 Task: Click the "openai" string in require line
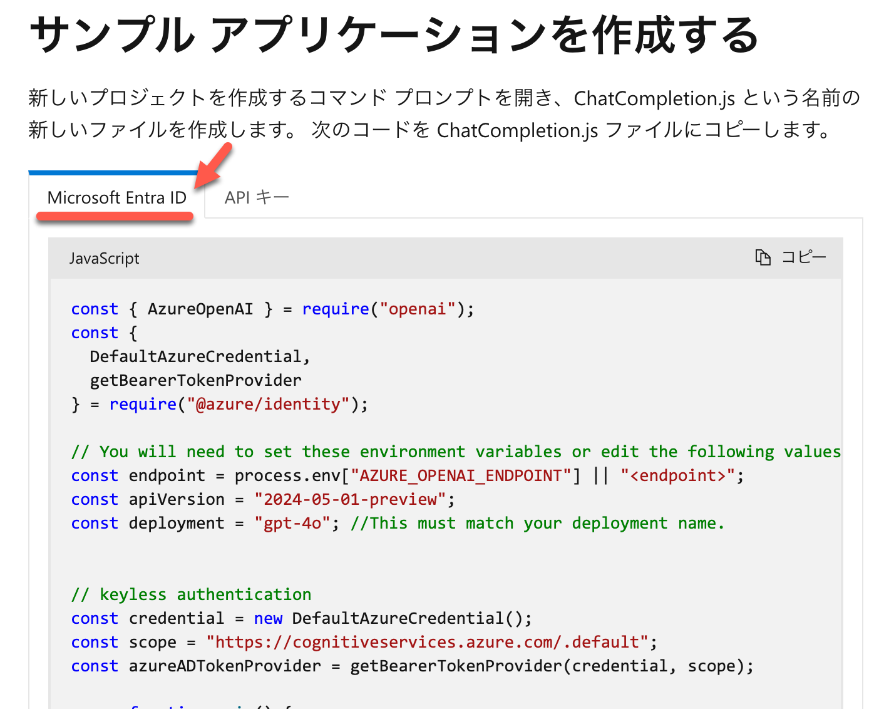point(418,309)
